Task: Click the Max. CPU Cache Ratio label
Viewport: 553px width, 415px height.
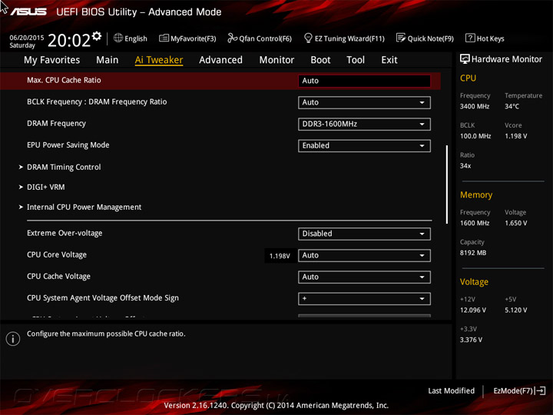Action: [x=64, y=80]
